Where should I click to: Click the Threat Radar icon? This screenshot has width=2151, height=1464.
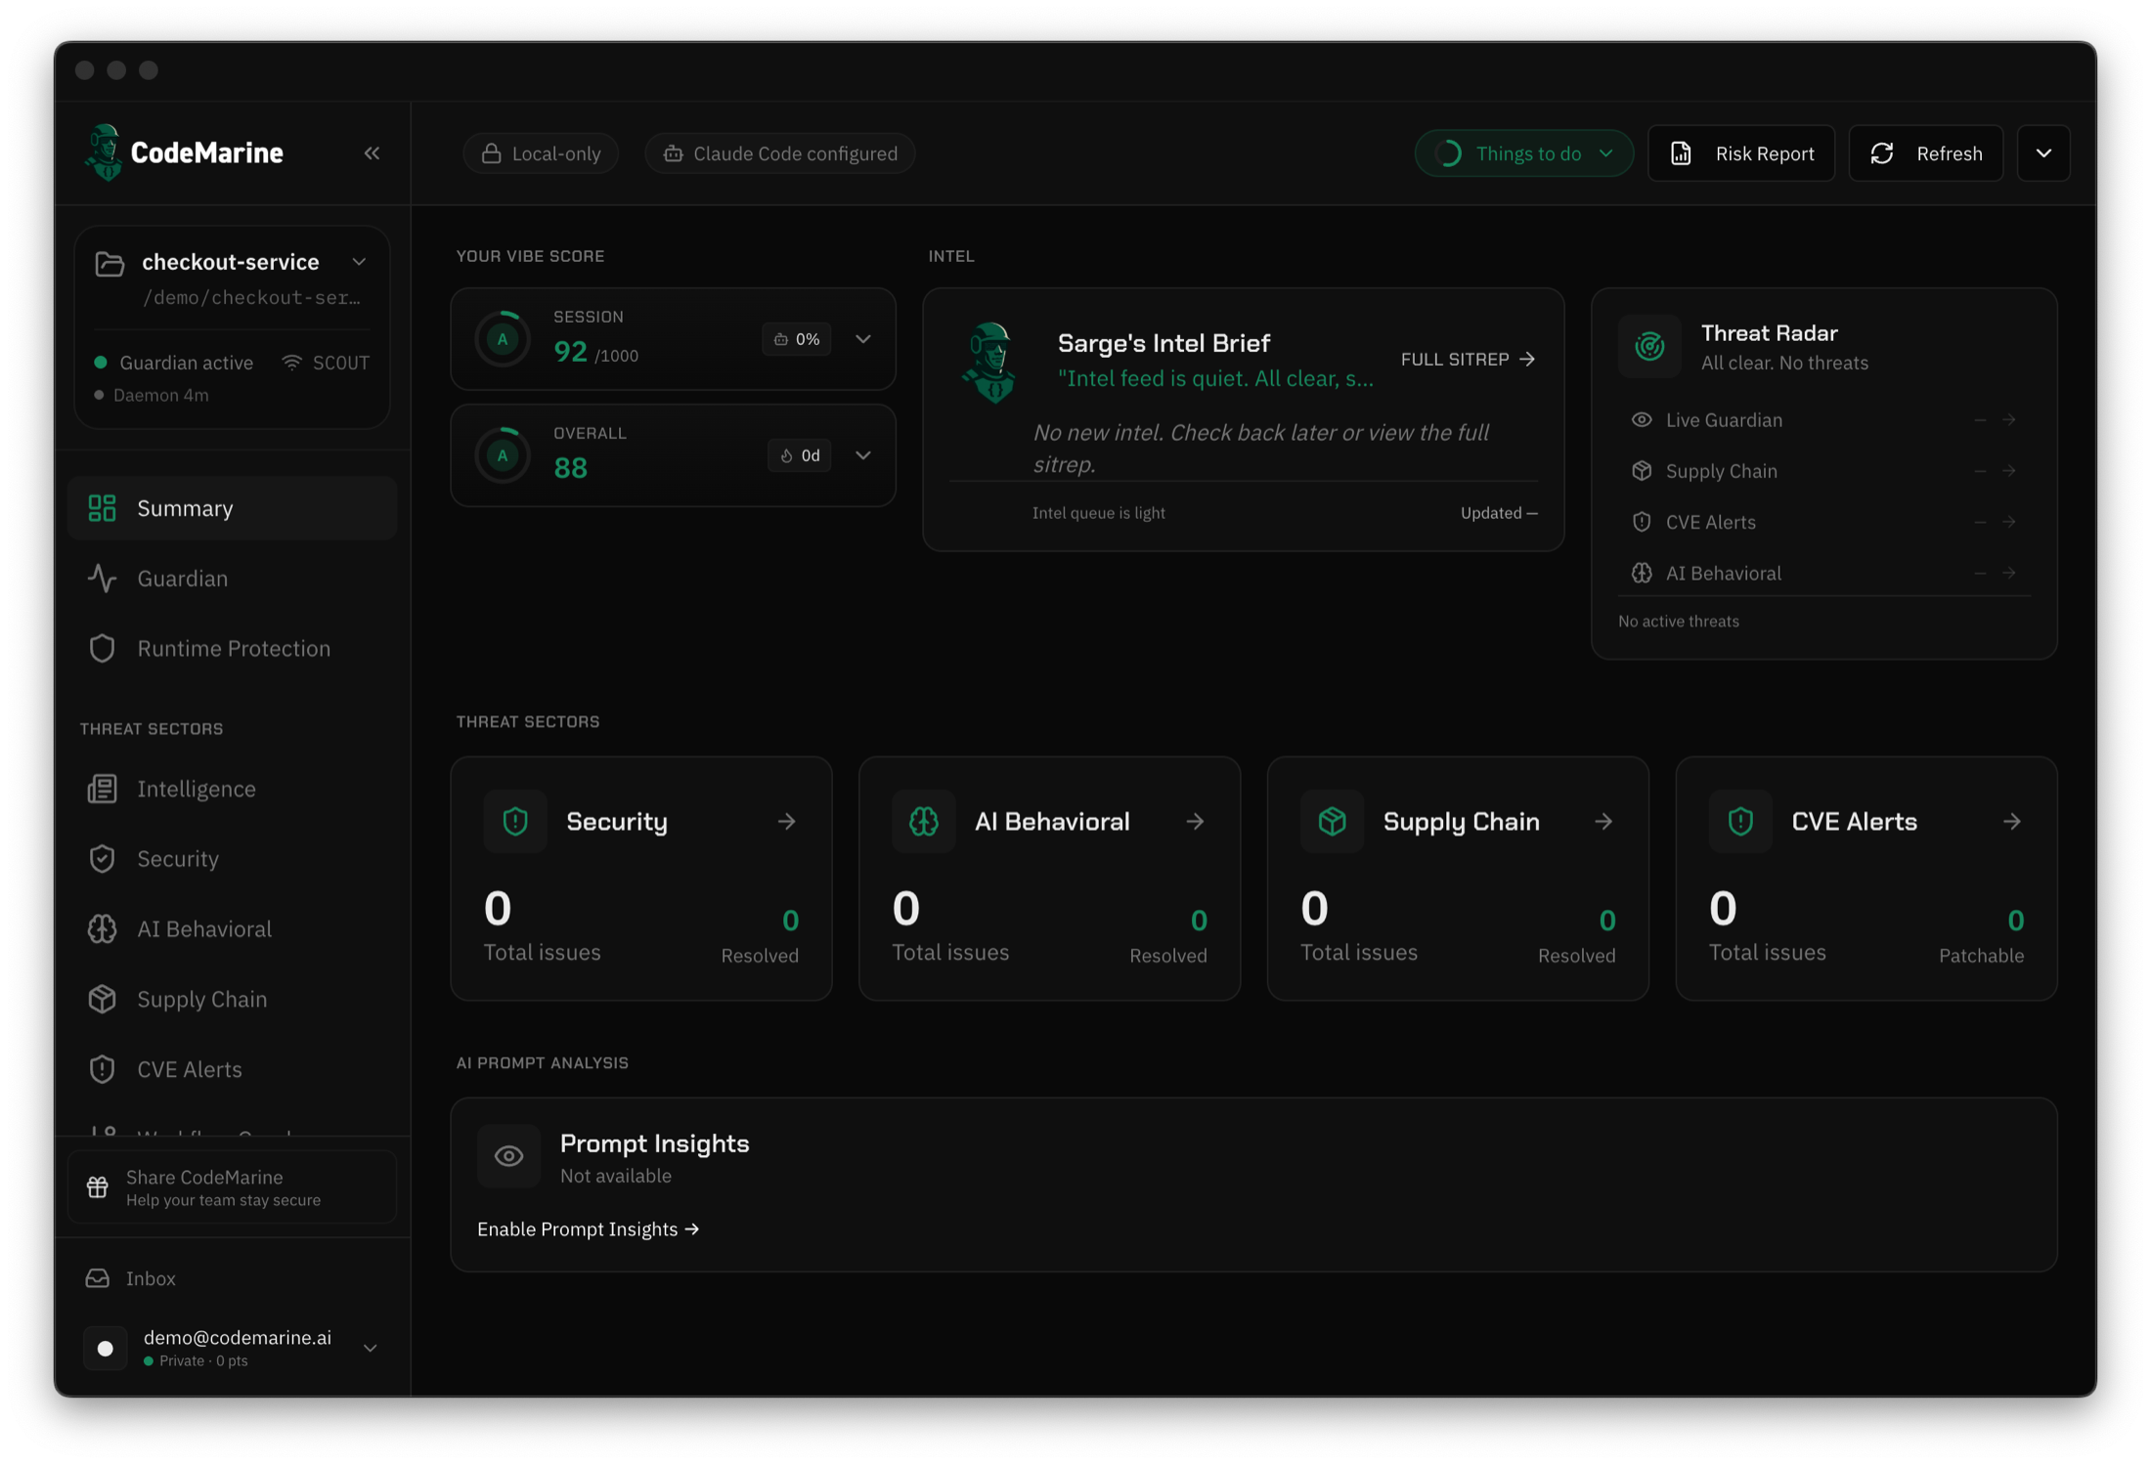point(1649,346)
